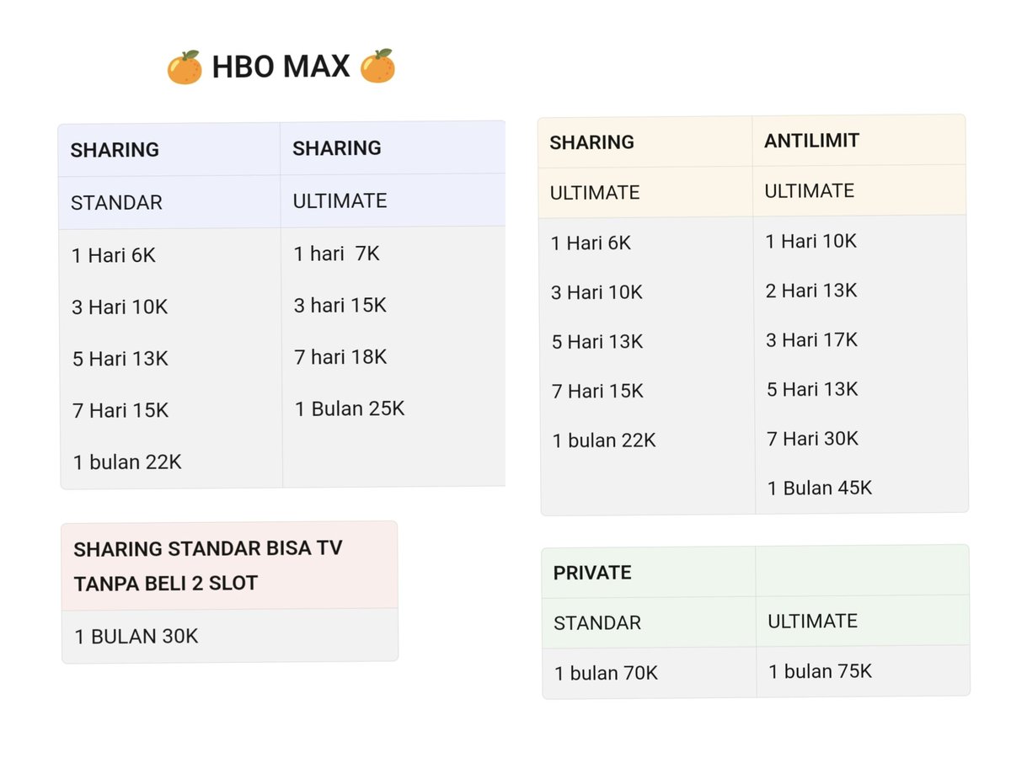
Task: Pick "1 Hari 6K" in cream table
Action: click(591, 243)
